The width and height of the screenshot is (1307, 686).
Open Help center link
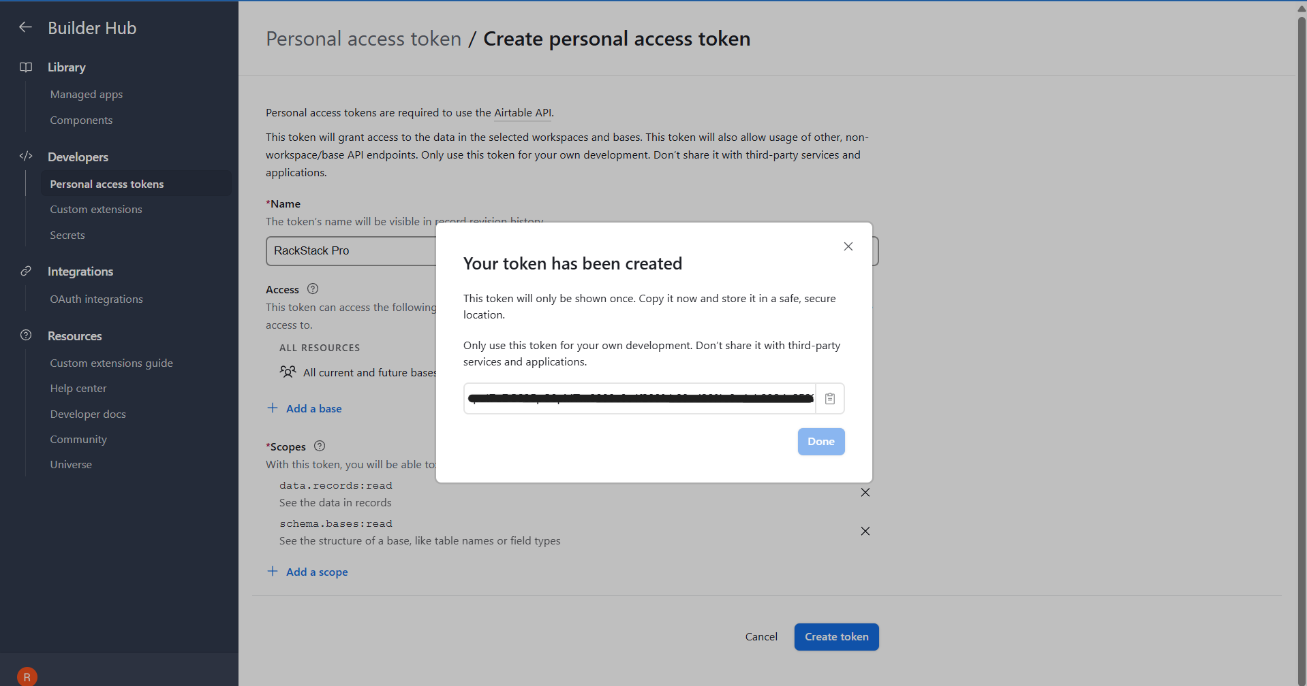coord(78,389)
